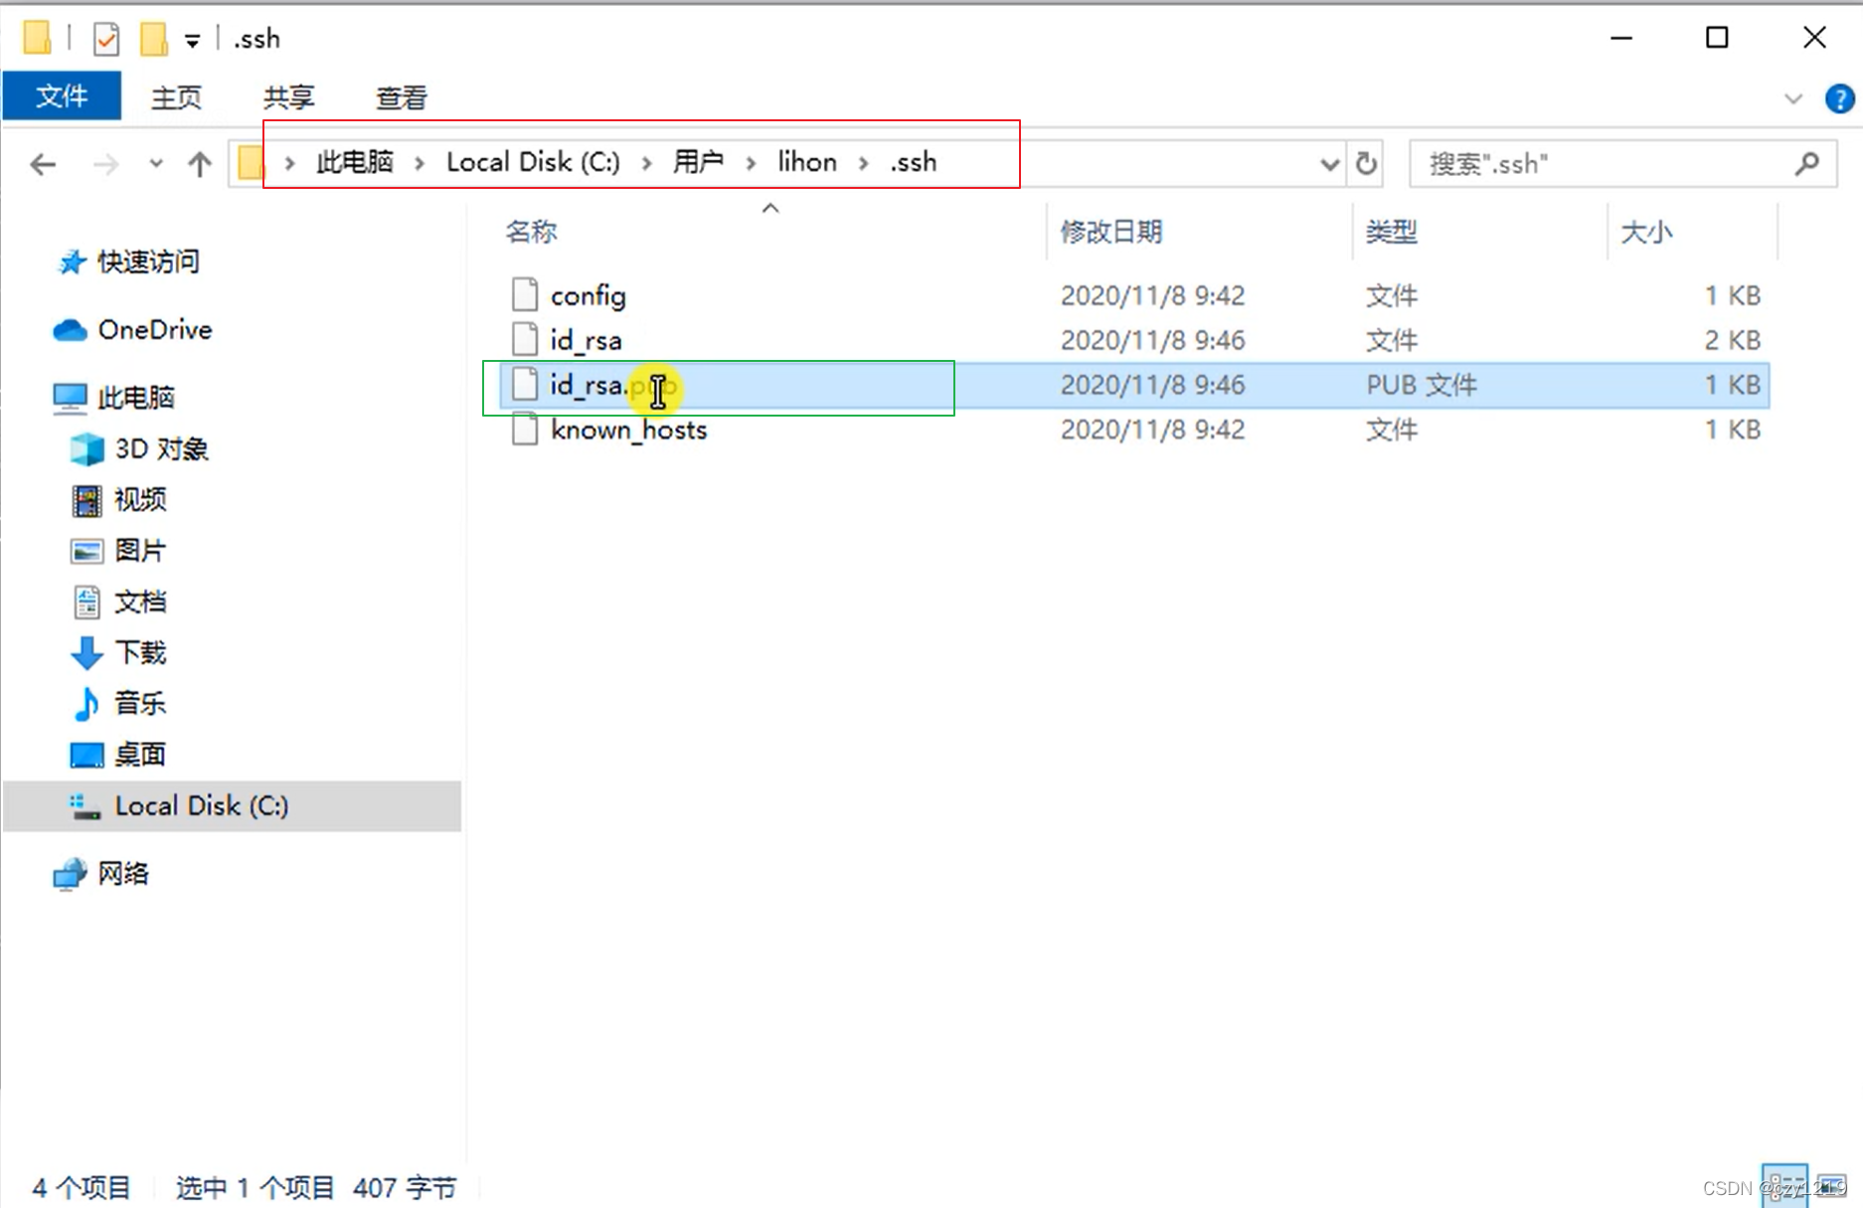Sort files by 修改日期 column
This screenshot has width=1863, height=1208.
(1111, 232)
